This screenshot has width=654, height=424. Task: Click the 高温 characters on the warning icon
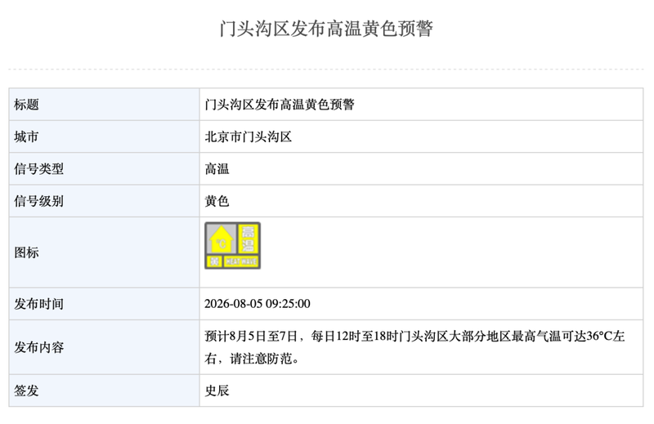(249, 239)
